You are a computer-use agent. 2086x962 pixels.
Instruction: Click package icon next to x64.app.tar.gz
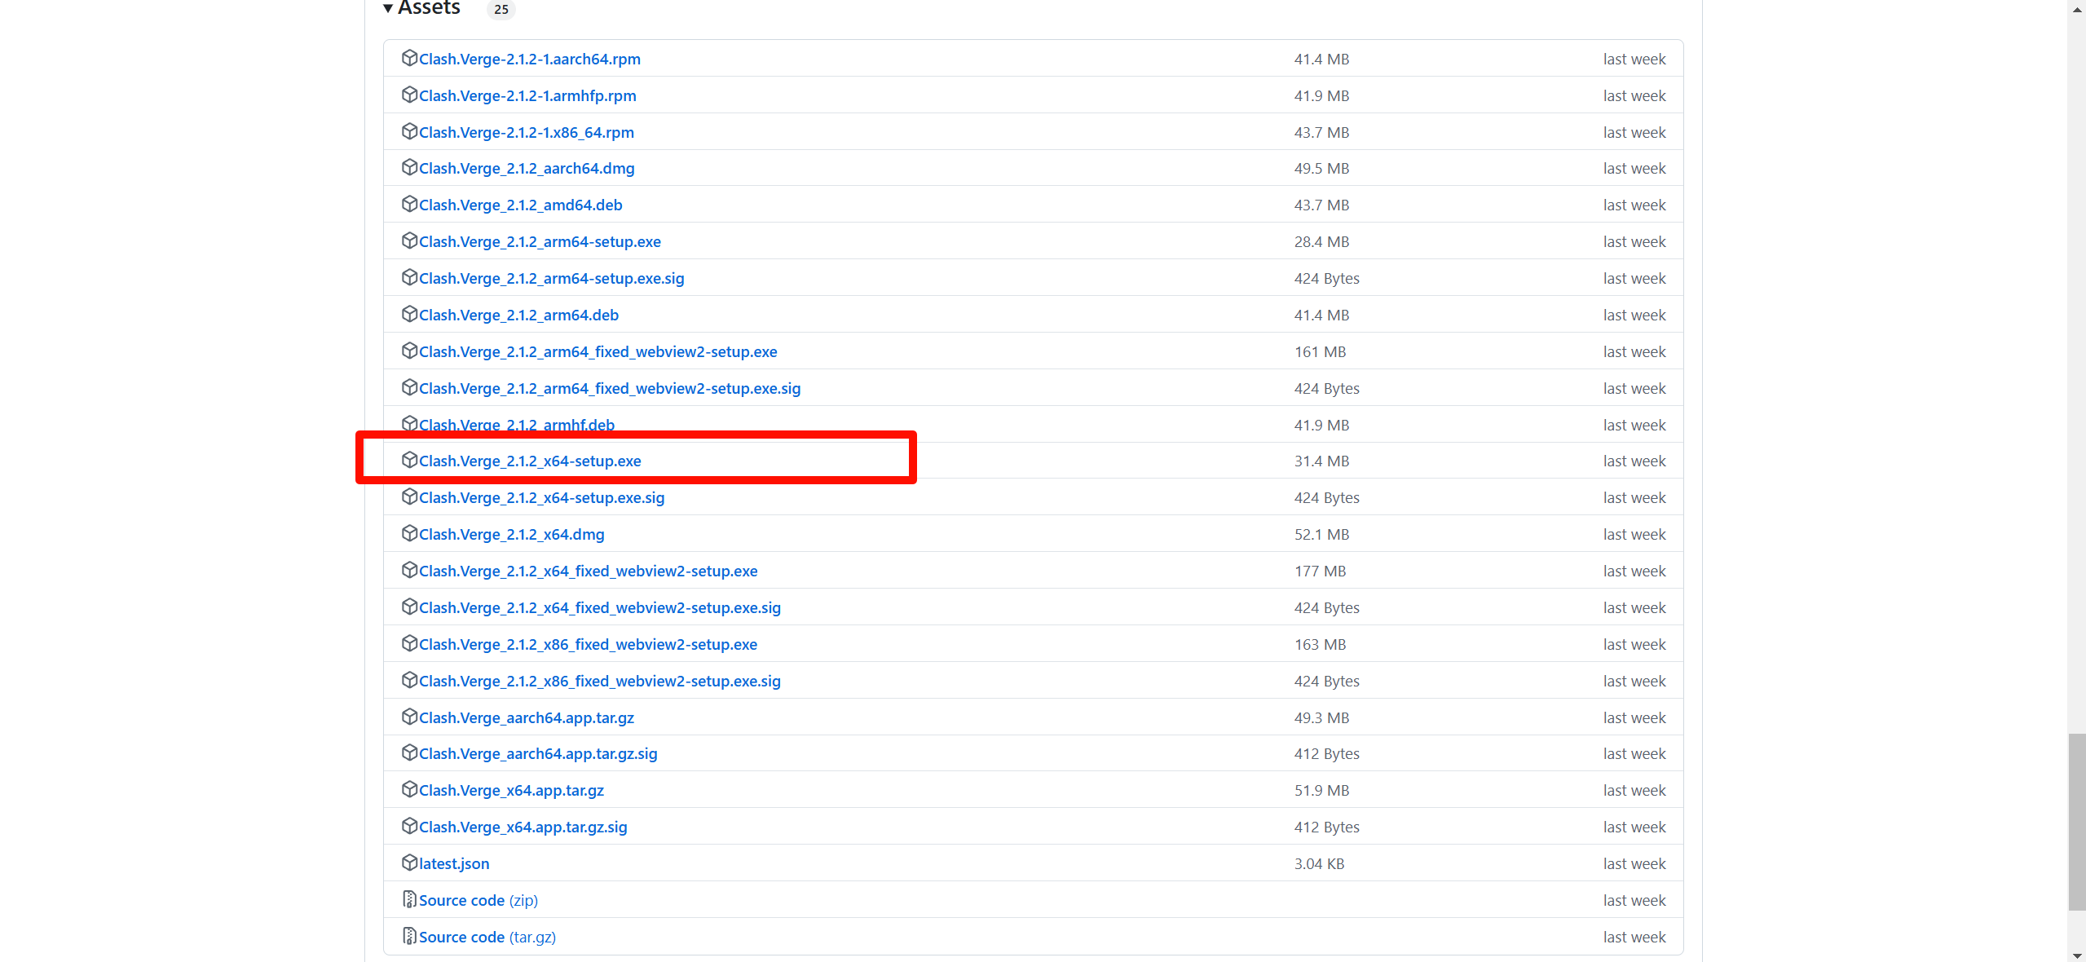(409, 789)
